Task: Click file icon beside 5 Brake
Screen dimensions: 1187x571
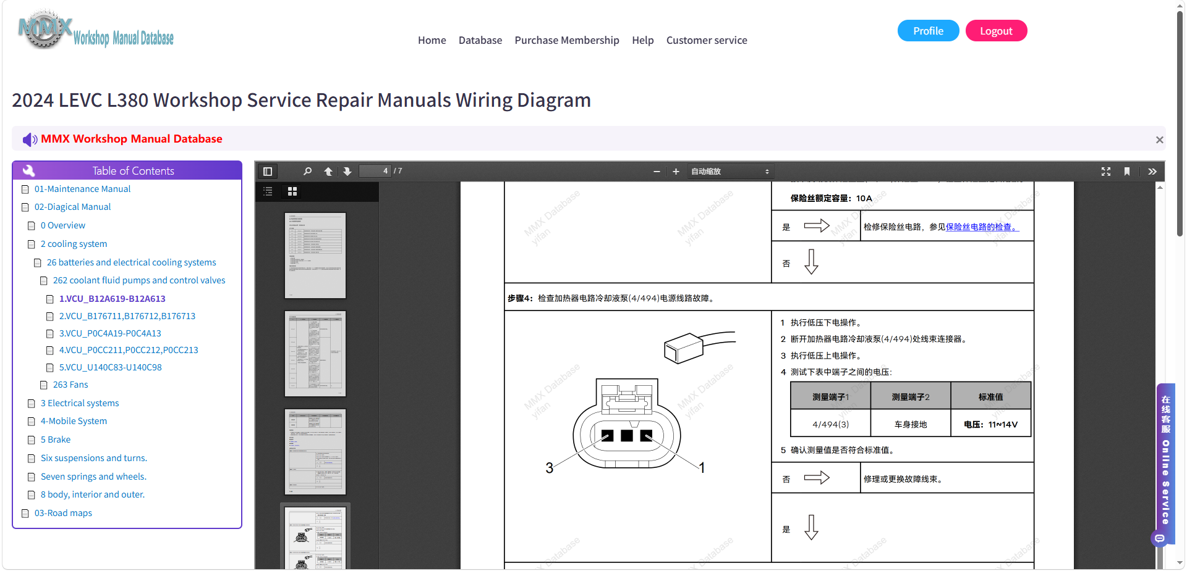Action: click(x=32, y=440)
